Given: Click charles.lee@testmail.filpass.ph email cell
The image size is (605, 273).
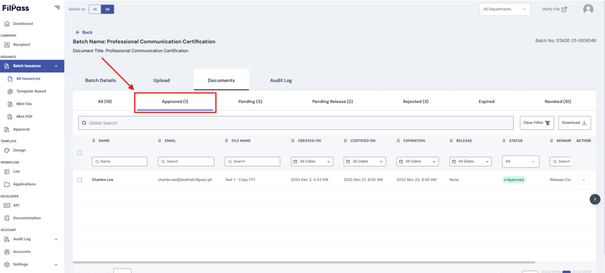Looking at the screenshot, I should 185,180.
